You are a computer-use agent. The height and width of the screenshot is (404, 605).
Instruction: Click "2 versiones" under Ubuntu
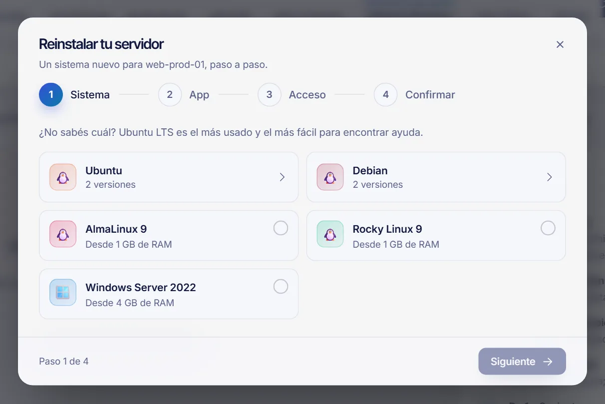(x=110, y=185)
